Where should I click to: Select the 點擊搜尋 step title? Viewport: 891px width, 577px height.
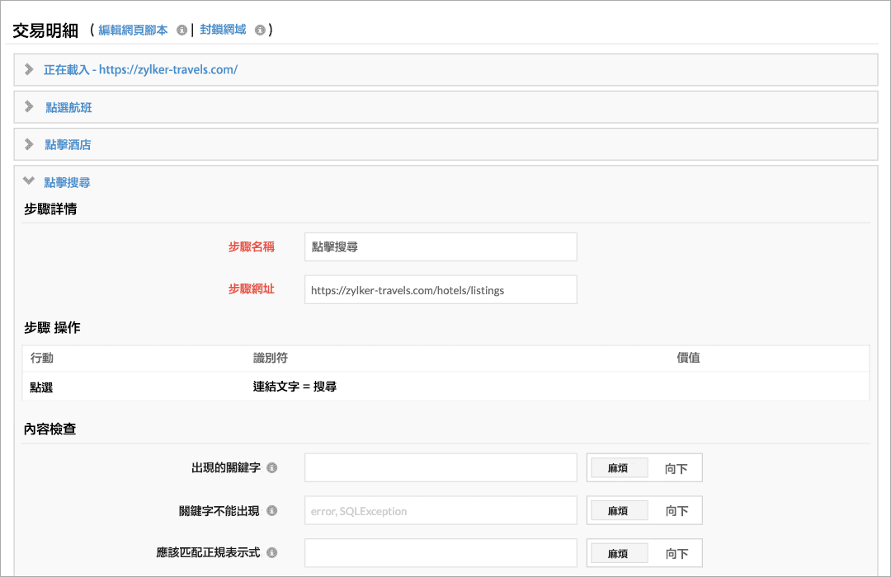point(68,181)
